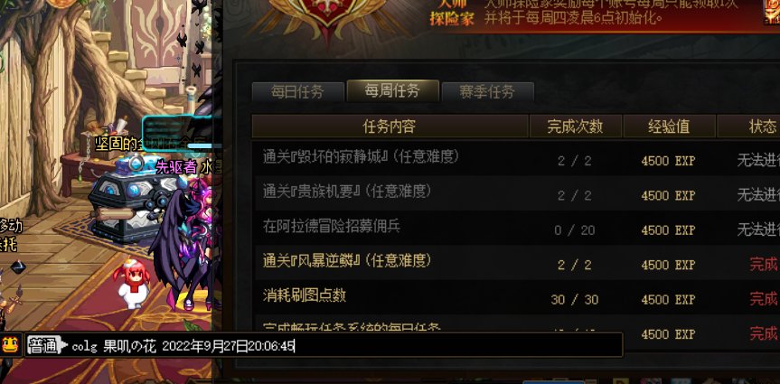Select the 在阿拉德冒险招募佣兵 task row

tap(515, 229)
